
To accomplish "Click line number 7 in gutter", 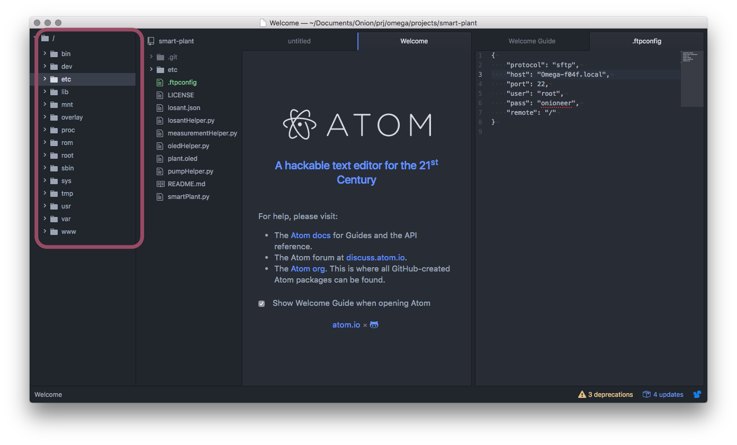I will tap(480, 113).
